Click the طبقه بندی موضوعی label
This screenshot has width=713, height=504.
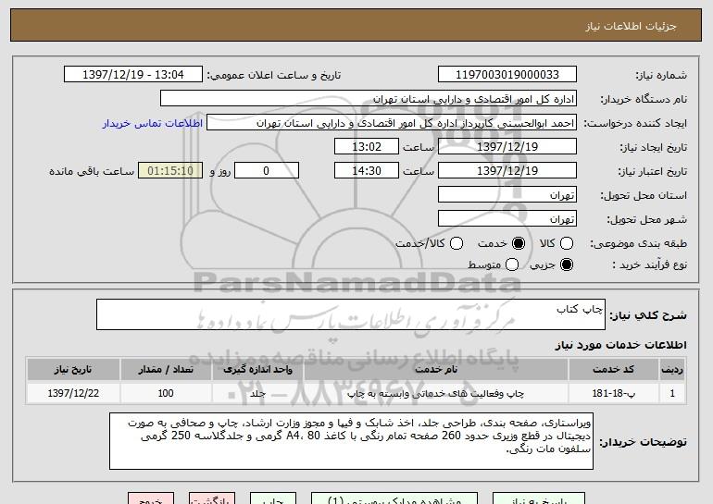638,244
